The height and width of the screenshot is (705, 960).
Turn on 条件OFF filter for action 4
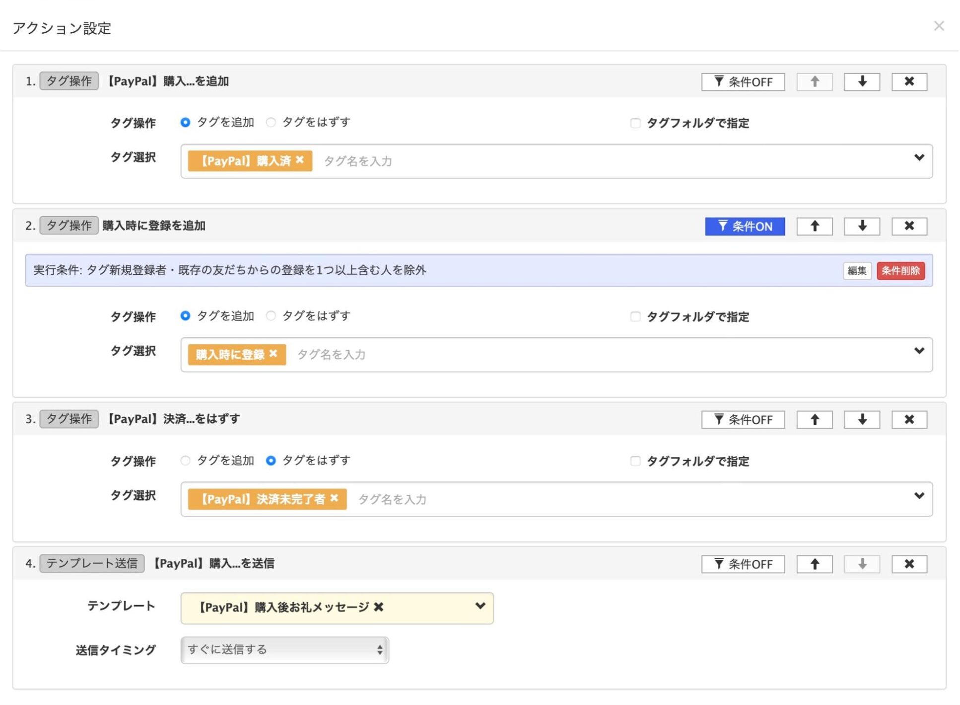[x=743, y=564]
